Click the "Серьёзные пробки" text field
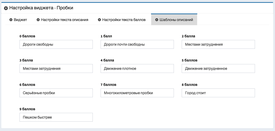This screenshot has height=131, width=275. [x=56, y=93]
